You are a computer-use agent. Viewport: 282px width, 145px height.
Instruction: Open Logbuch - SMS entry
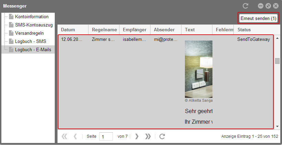[x=31, y=41]
